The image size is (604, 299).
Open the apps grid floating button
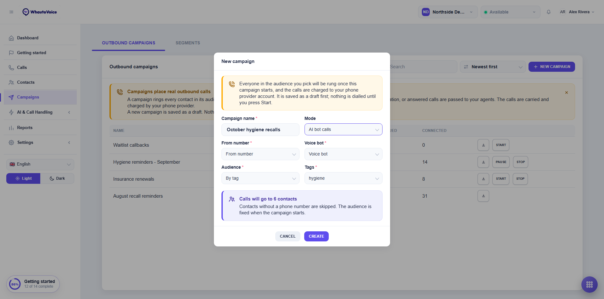pos(590,285)
